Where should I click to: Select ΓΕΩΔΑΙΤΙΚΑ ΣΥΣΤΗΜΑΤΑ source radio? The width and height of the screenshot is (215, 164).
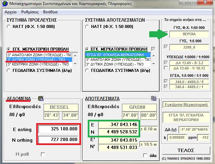[9, 71]
